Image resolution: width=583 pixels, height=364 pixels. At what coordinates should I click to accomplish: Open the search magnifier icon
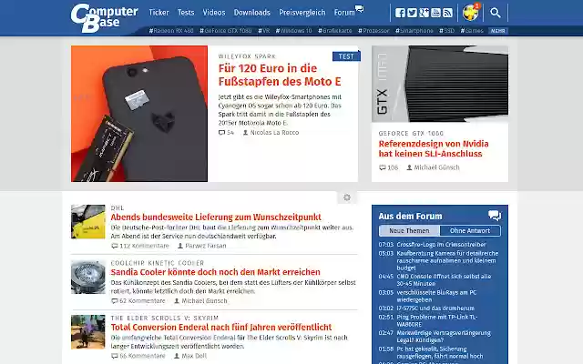[x=496, y=13]
